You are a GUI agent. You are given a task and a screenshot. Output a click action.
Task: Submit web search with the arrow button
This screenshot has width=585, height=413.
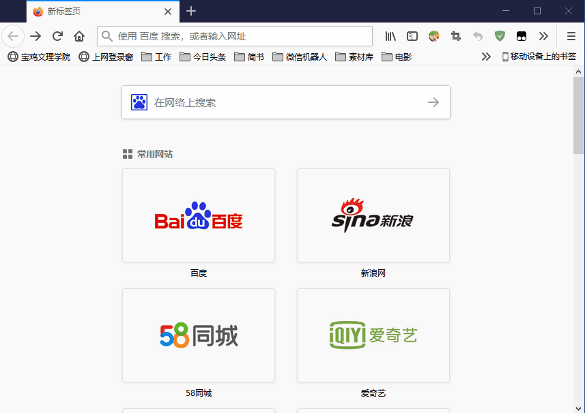(x=433, y=102)
